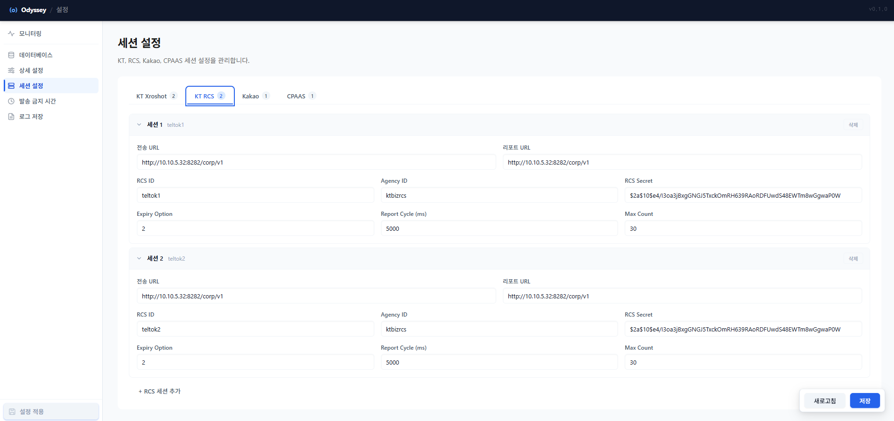Focus RCS ID field containing teltok2

tap(255, 329)
